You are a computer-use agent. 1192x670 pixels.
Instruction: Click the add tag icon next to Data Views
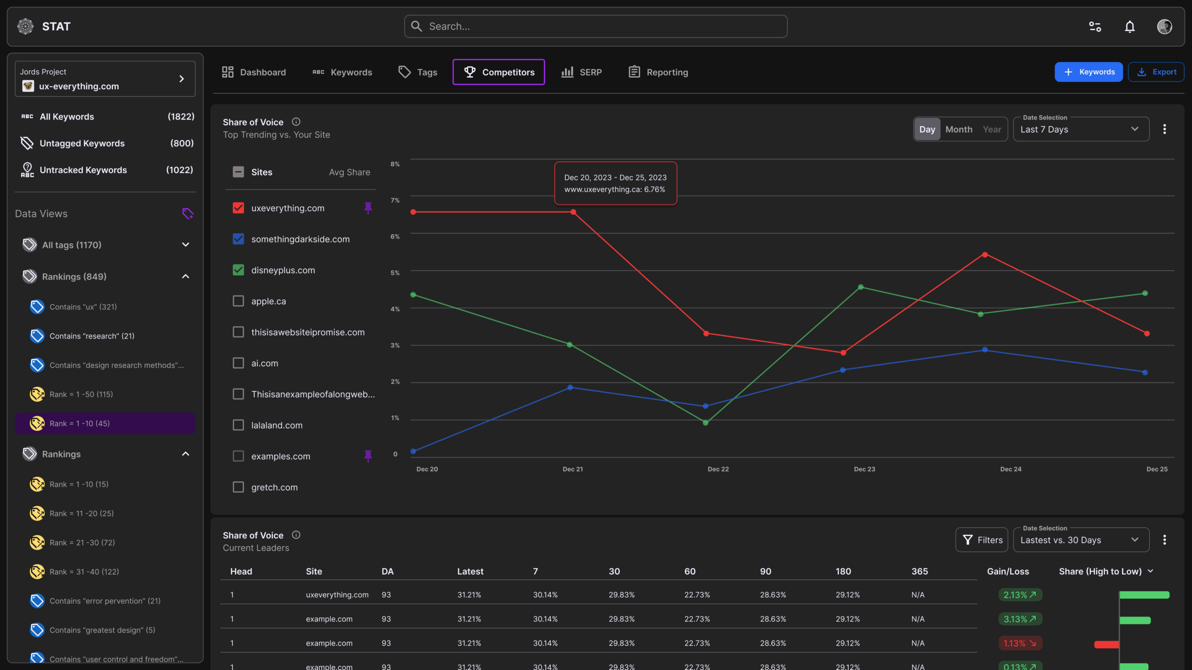point(188,214)
